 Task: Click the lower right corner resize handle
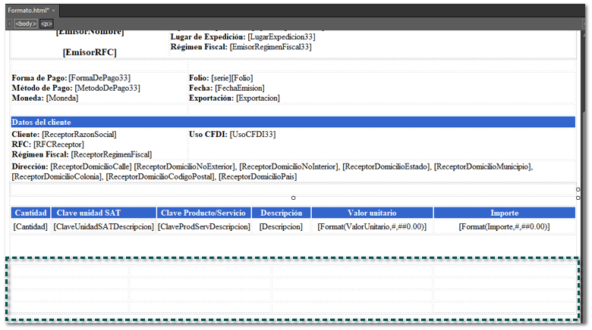tap(578, 198)
